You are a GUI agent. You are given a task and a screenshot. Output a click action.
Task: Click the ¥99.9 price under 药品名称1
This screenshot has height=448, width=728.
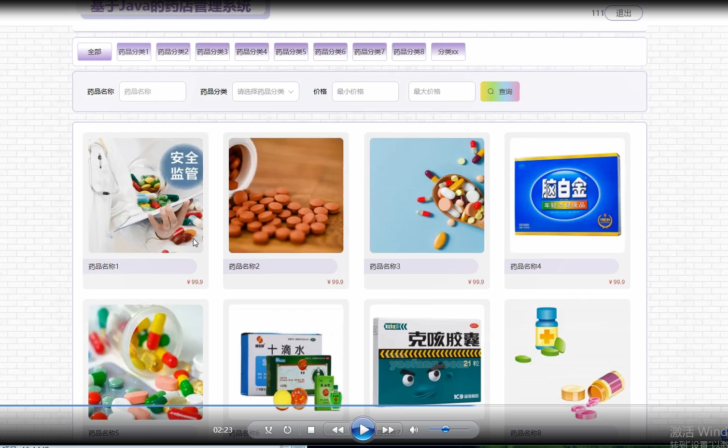pos(195,282)
